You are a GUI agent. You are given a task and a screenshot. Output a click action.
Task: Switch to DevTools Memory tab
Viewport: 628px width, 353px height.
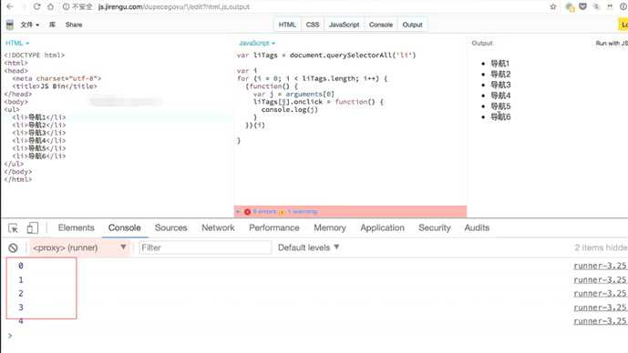pyautogui.click(x=330, y=227)
